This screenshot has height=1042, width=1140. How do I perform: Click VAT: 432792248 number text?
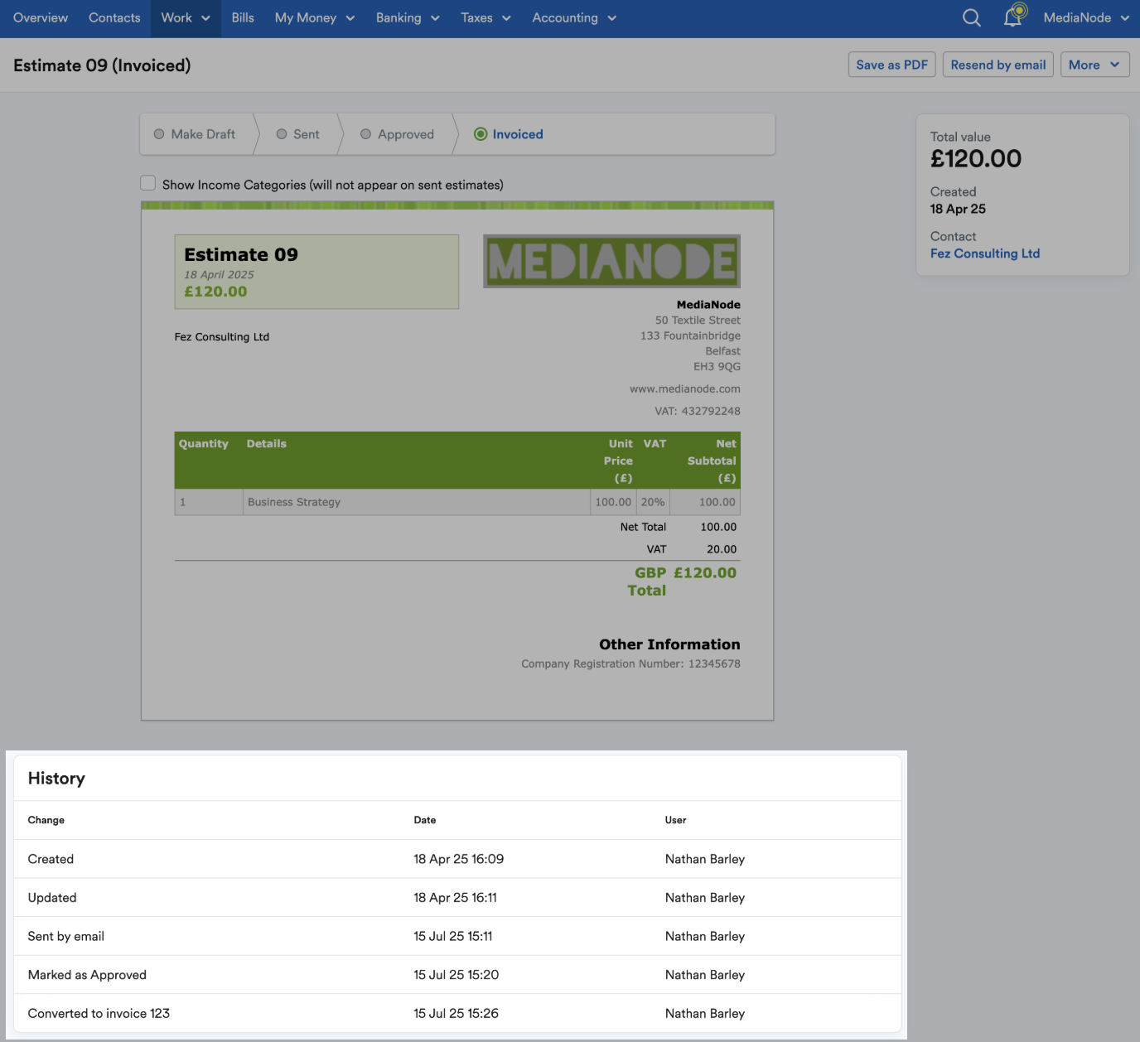tap(698, 411)
